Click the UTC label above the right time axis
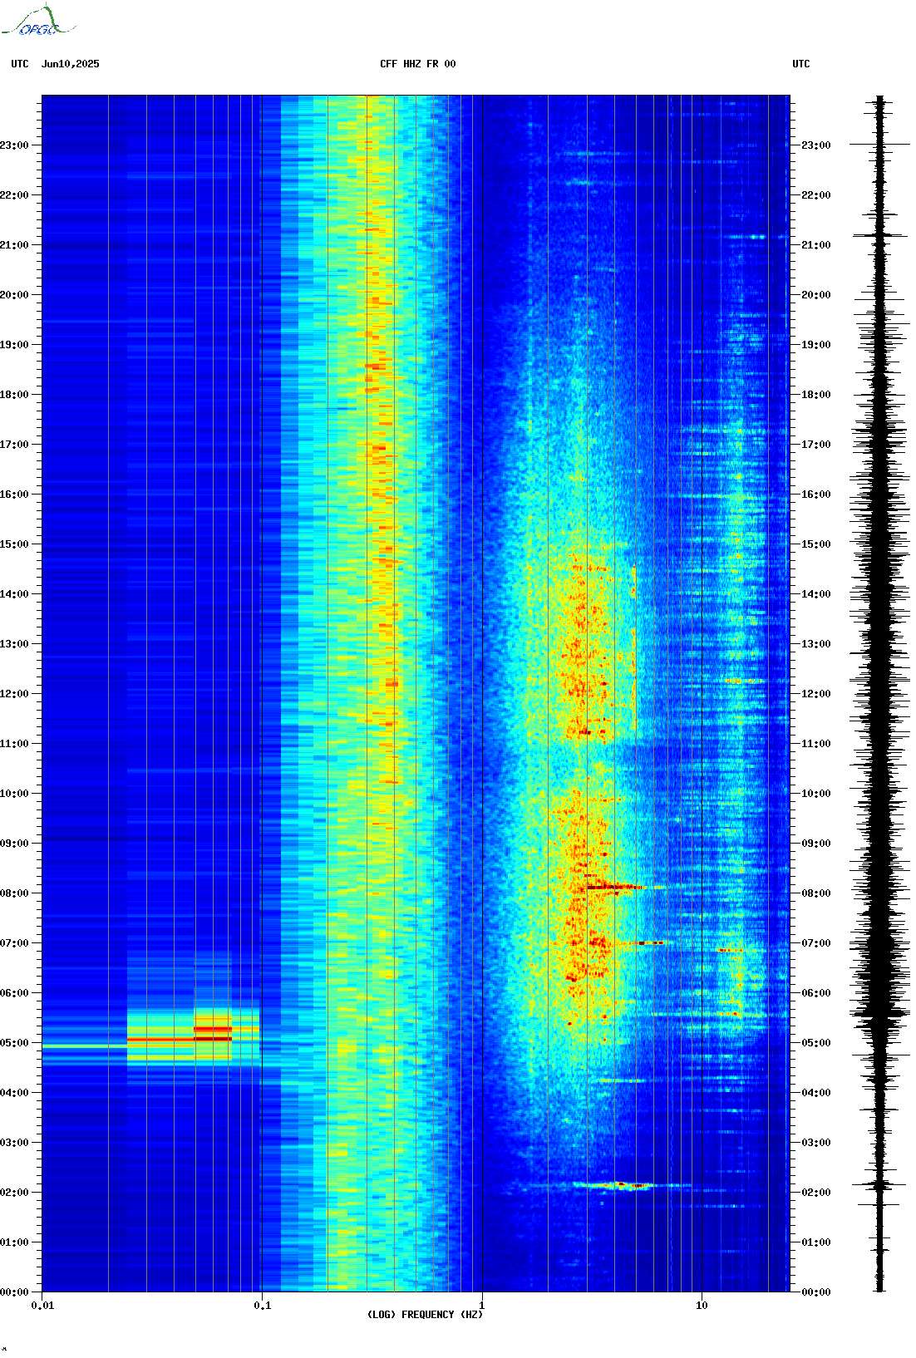The image size is (916, 1358). coord(801,64)
